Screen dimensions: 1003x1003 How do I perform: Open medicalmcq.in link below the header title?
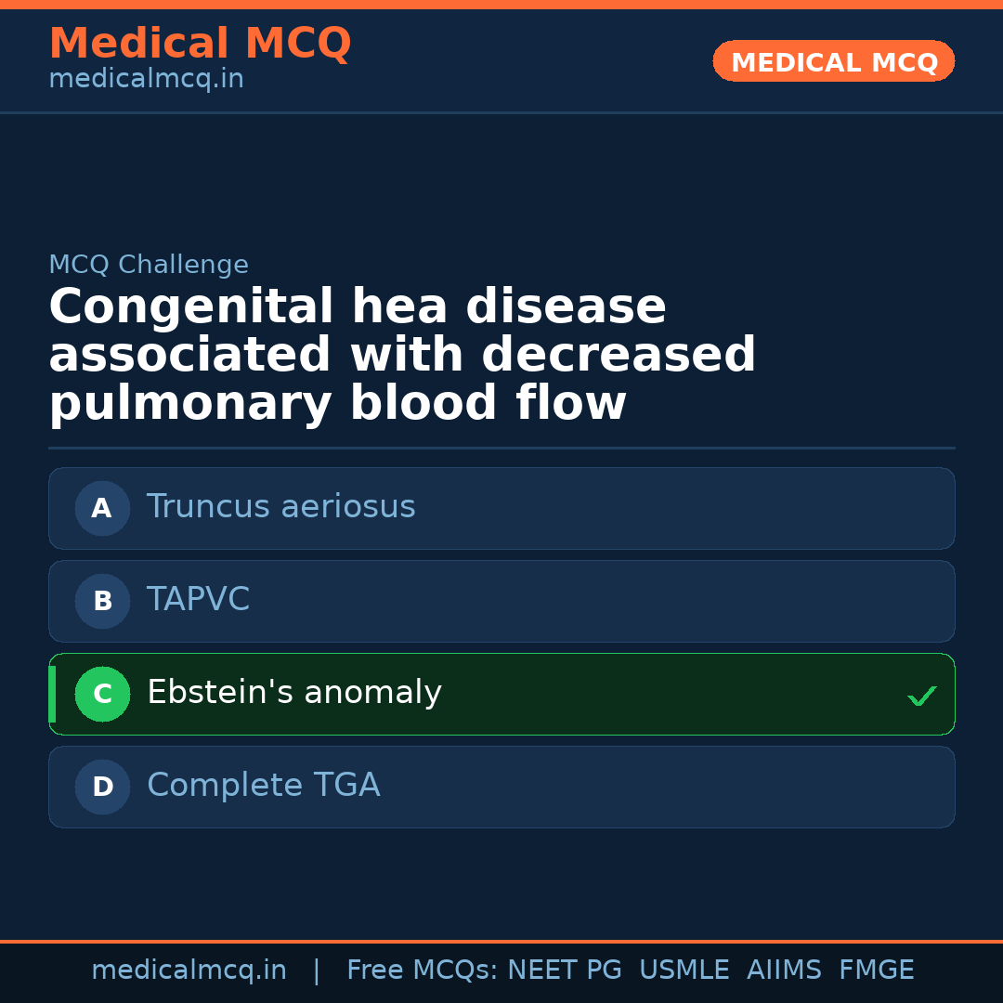tap(146, 80)
